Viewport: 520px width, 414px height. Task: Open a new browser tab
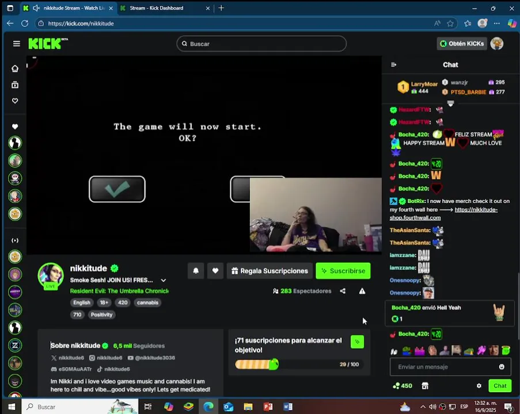[x=221, y=8]
